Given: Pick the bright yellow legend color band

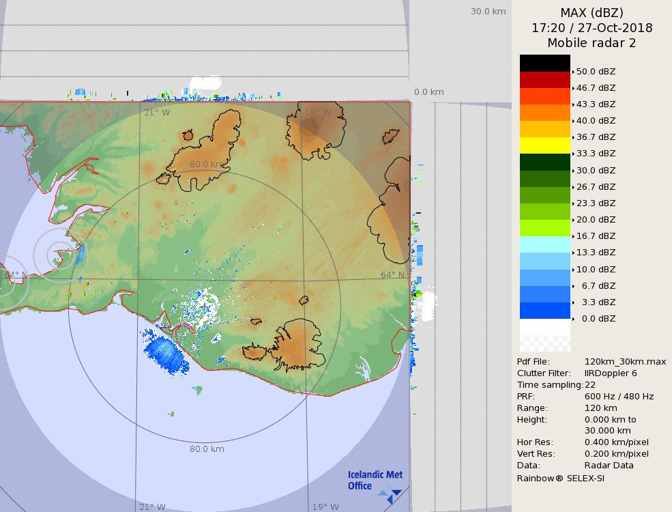Looking at the screenshot, I should click(x=544, y=145).
